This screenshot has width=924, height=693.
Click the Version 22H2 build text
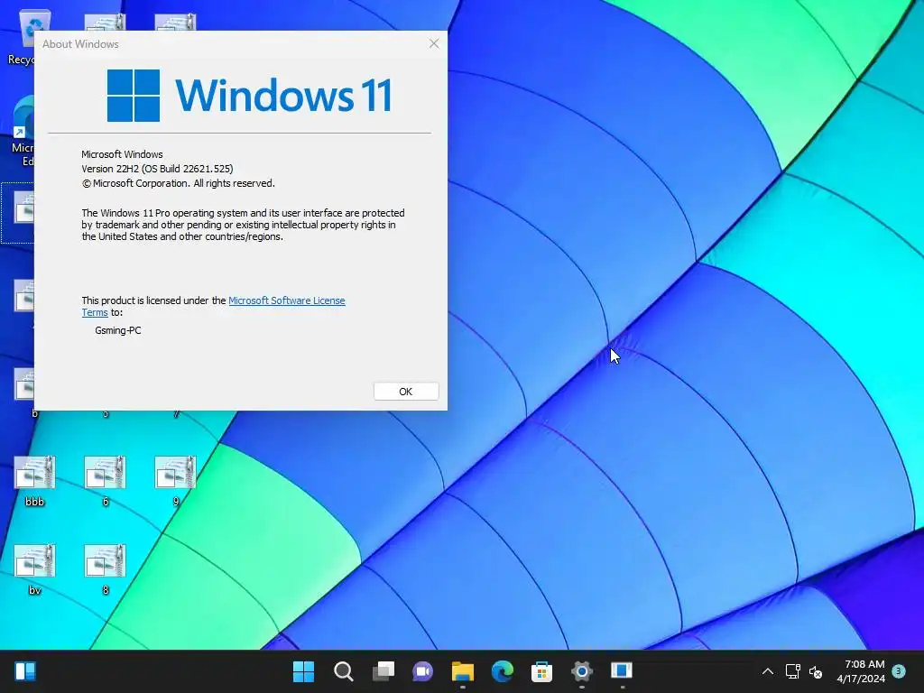(x=157, y=169)
